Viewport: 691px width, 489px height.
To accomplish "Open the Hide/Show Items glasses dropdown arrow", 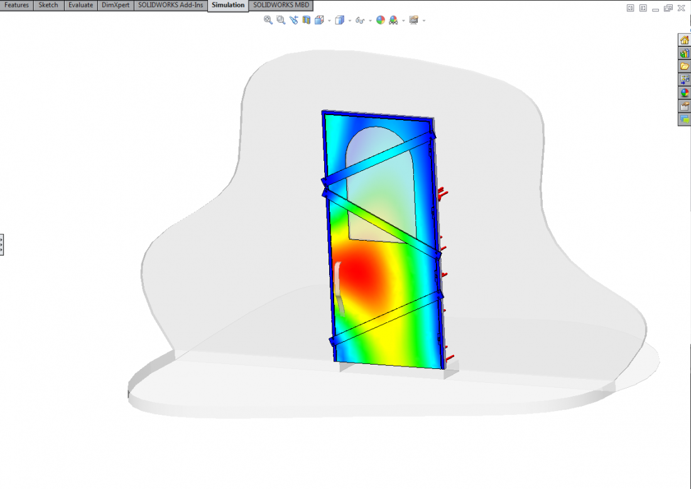I will (371, 21).
